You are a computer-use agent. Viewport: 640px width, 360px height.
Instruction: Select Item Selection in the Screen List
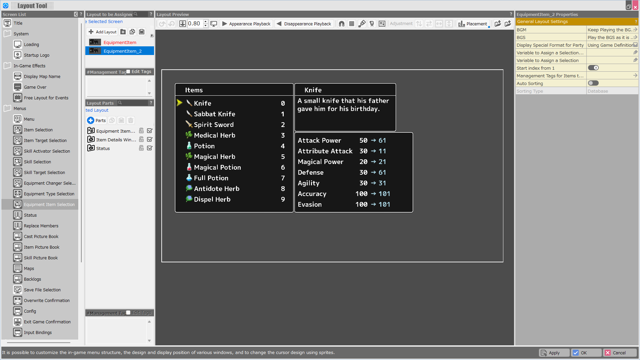(x=38, y=130)
